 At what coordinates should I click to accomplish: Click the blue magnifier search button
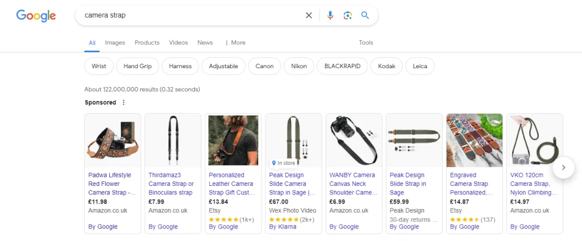click(365, 15)
